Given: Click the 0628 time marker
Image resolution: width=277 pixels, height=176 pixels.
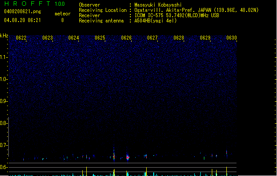Looking at the screenshot, I should pyautogui.click(x=179, y=38).
